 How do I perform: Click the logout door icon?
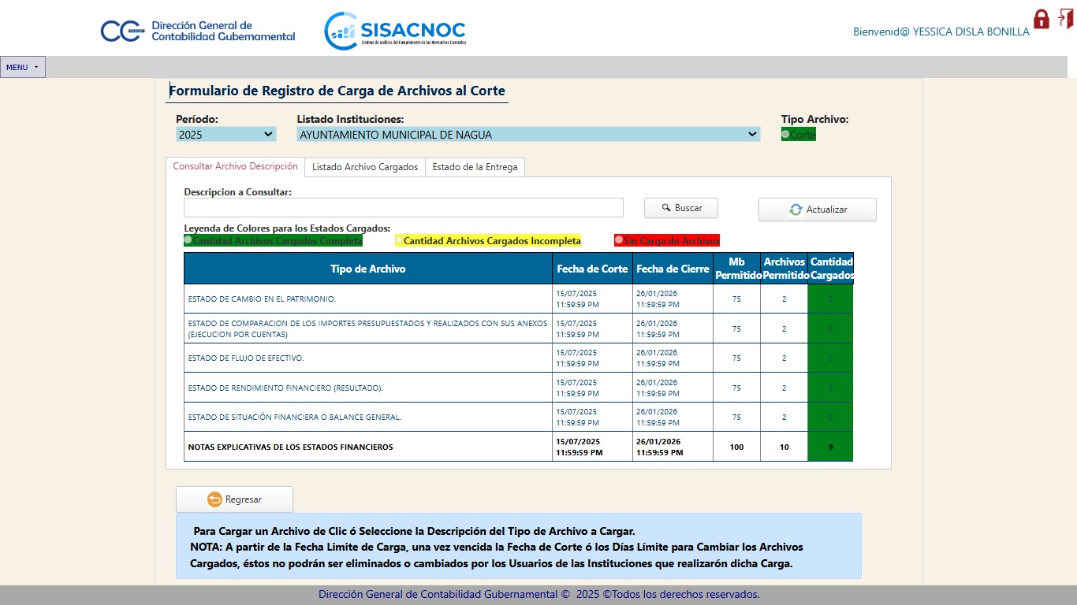pos(1066,19)
